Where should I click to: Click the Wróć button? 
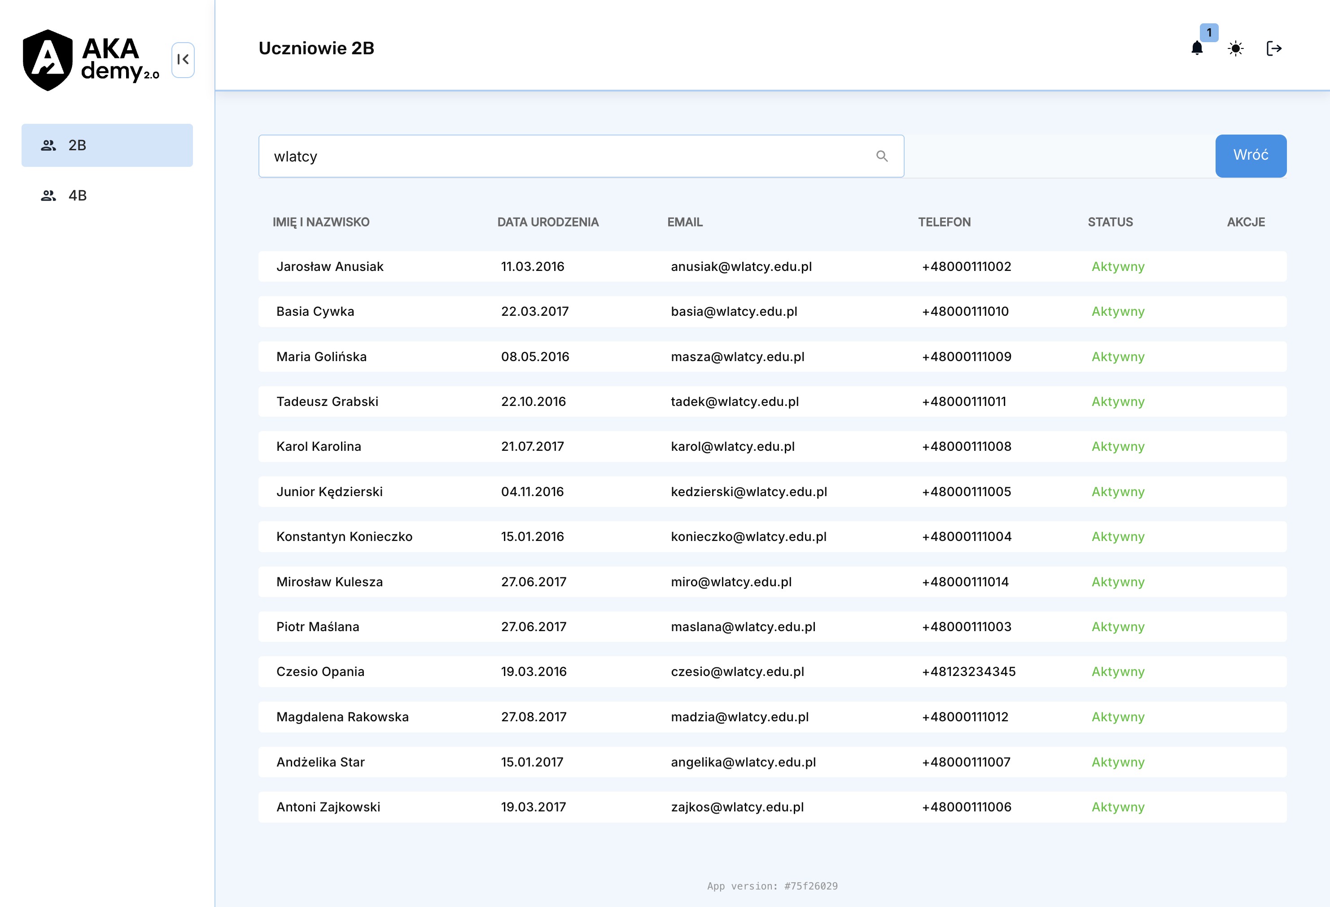(1251, 156)
